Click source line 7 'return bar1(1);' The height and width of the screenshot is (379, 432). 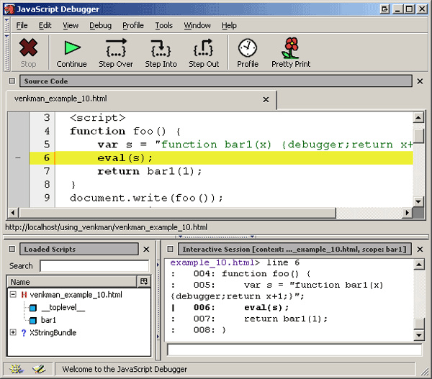point(150,171)
